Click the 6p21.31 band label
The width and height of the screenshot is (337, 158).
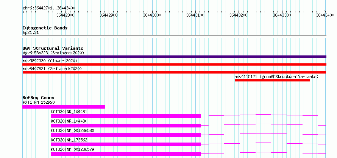(x=31, y=32)
